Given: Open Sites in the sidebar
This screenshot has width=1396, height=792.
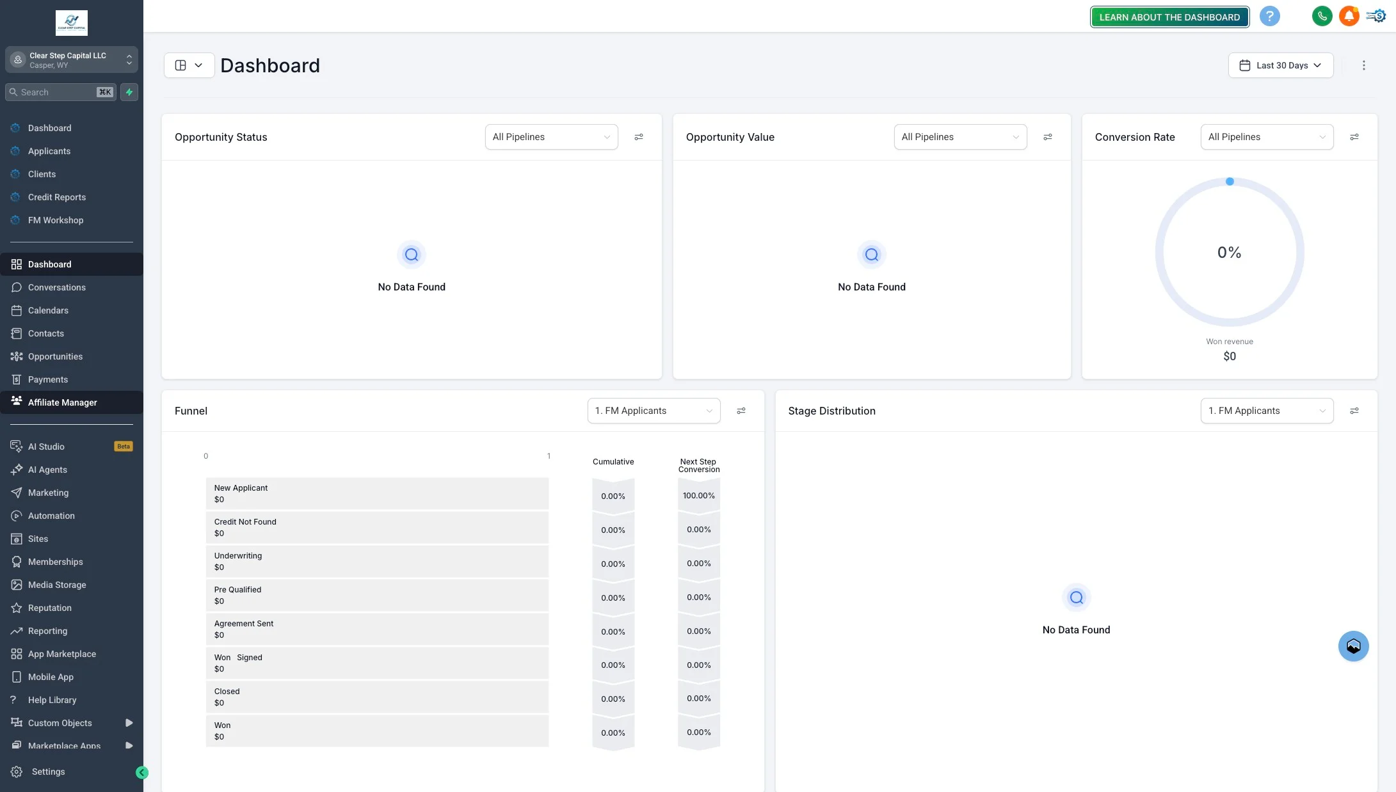Looking at the screenshot, I should pos(72,539).
